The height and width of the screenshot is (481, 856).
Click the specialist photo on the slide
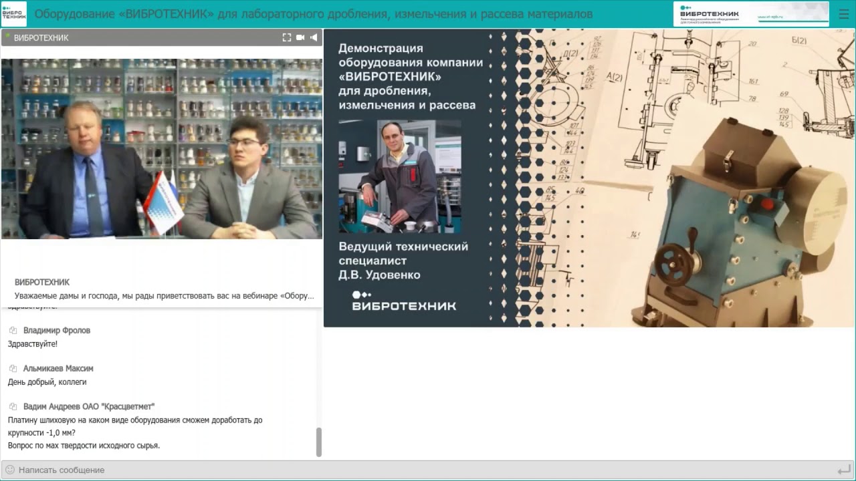coord(399,176)
